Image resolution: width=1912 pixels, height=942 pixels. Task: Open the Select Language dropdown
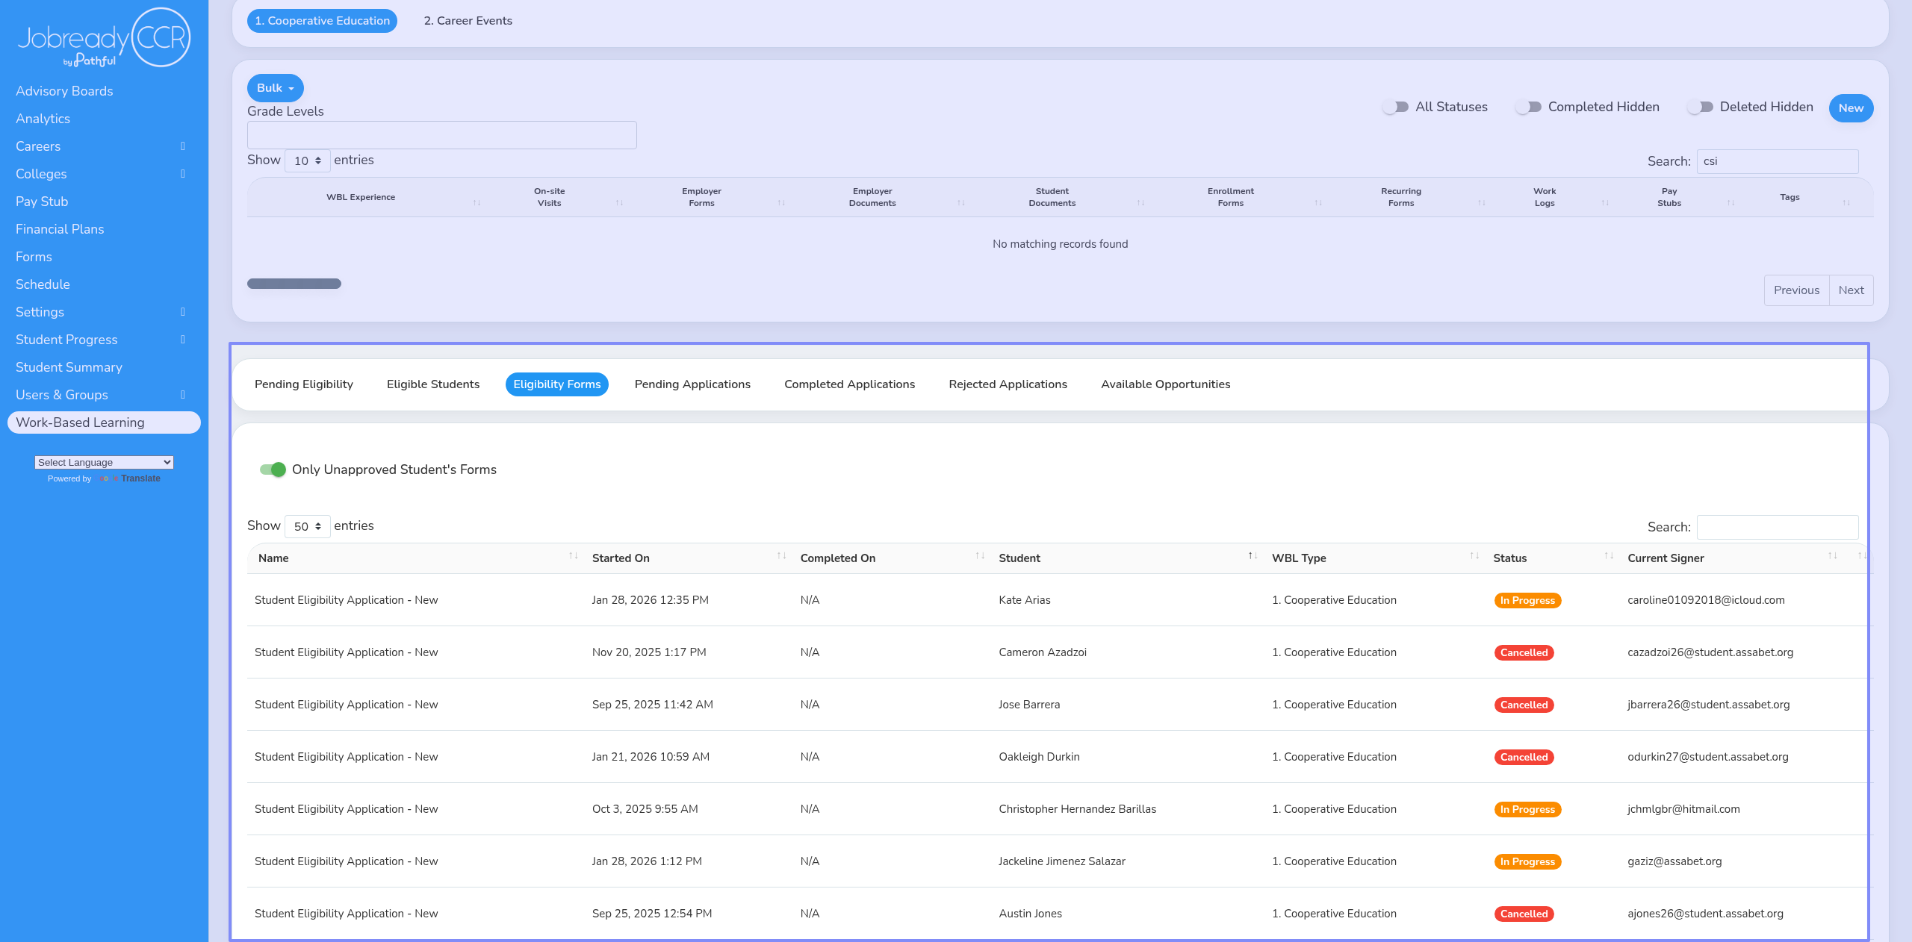point(104,463)
